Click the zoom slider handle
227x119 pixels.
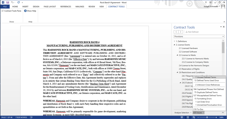[207, 117]
